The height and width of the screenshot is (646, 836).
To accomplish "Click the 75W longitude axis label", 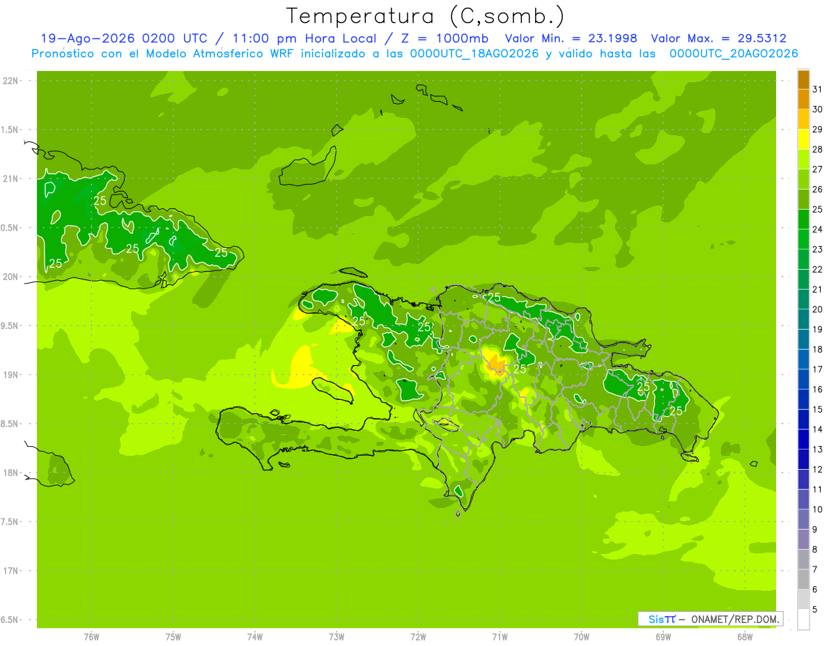I will coord(173,637).
